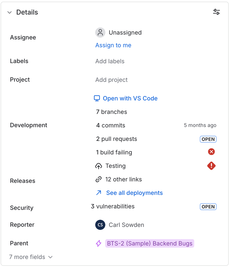Click the Carl Sowden avatar
230x267 pixels.
(x=100, y=225)
